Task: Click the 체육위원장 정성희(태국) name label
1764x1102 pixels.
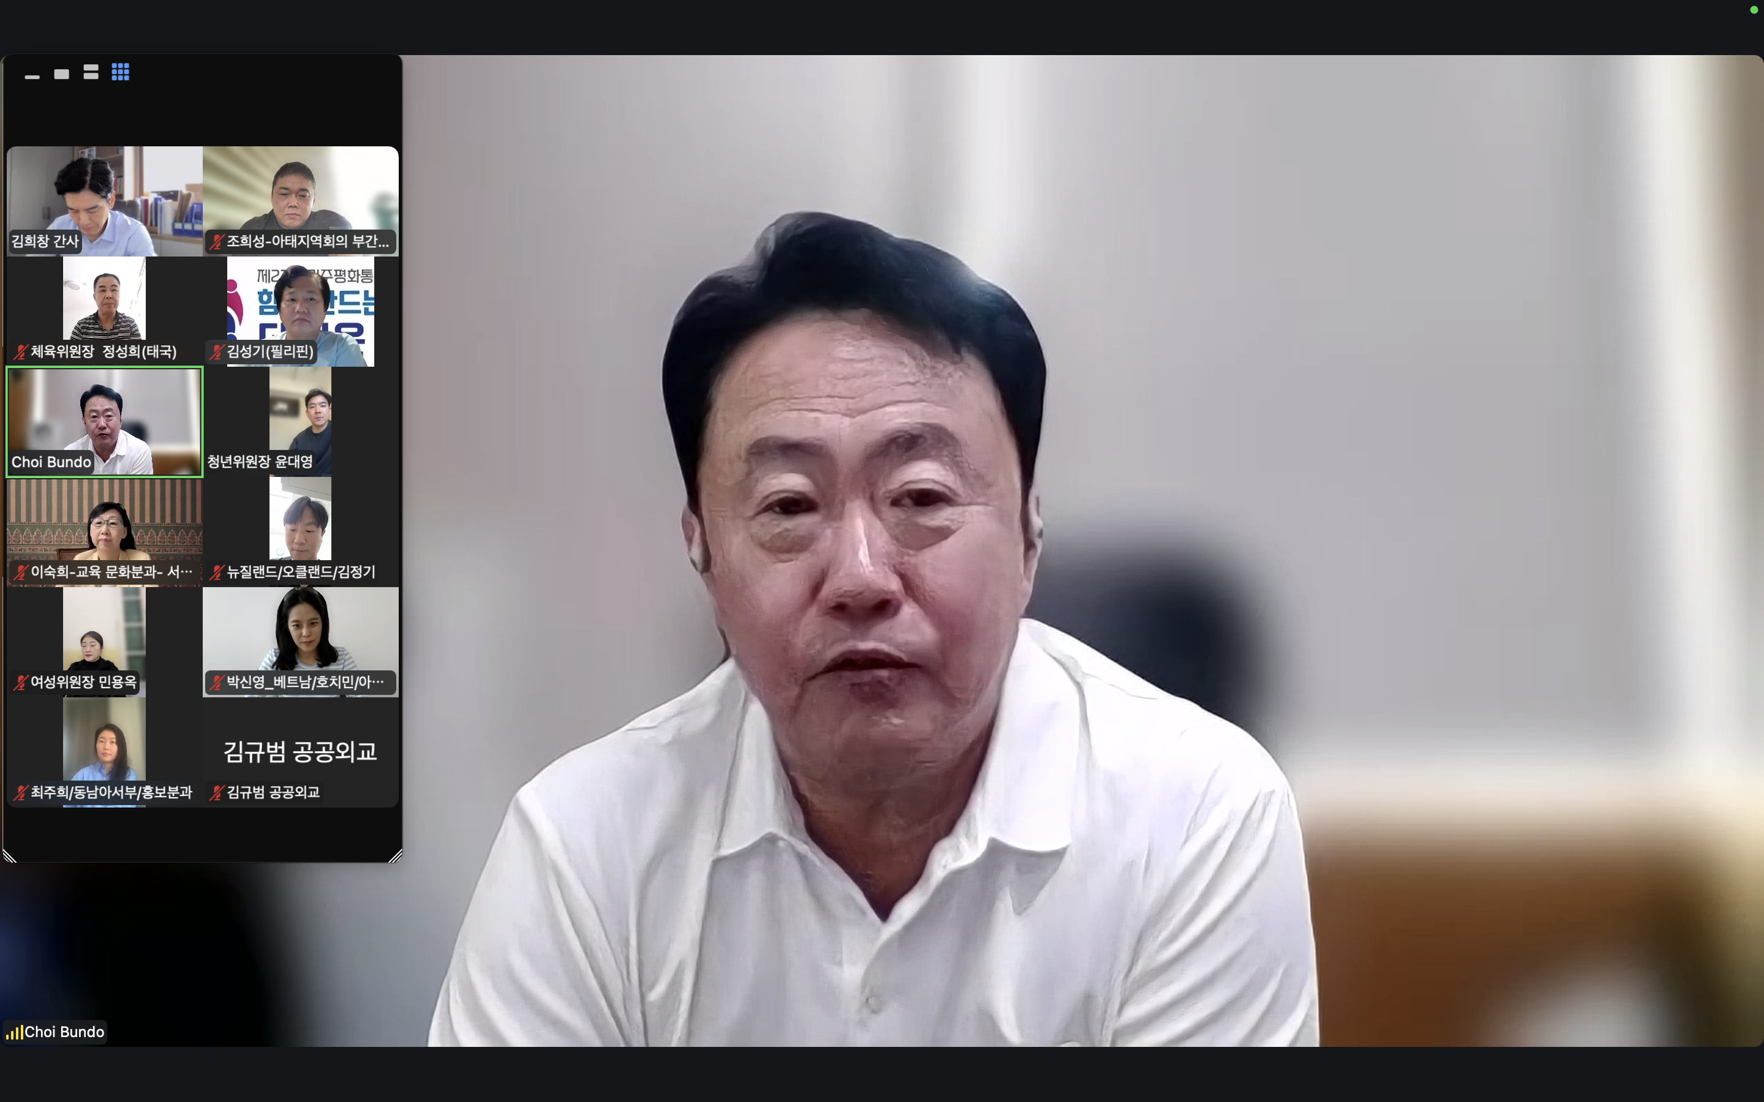Action: coord(104,352)
